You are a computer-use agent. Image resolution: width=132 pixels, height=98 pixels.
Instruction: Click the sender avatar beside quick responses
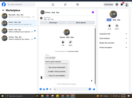(41, 77)
